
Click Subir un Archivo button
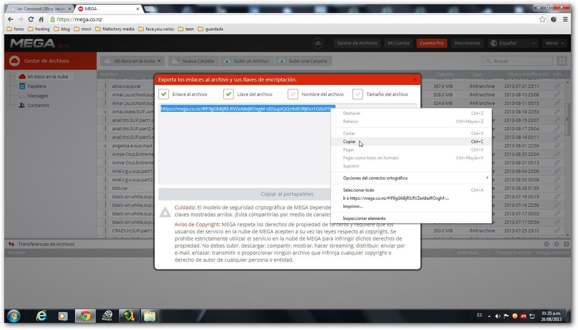tap(246, 61)
